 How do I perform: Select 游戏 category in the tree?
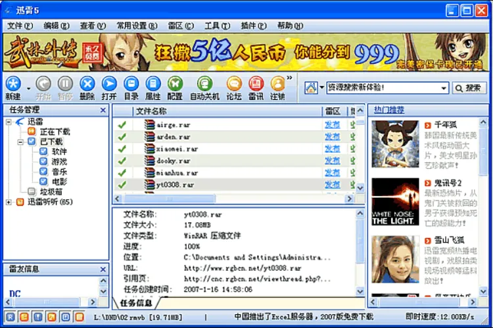(59, 162)
